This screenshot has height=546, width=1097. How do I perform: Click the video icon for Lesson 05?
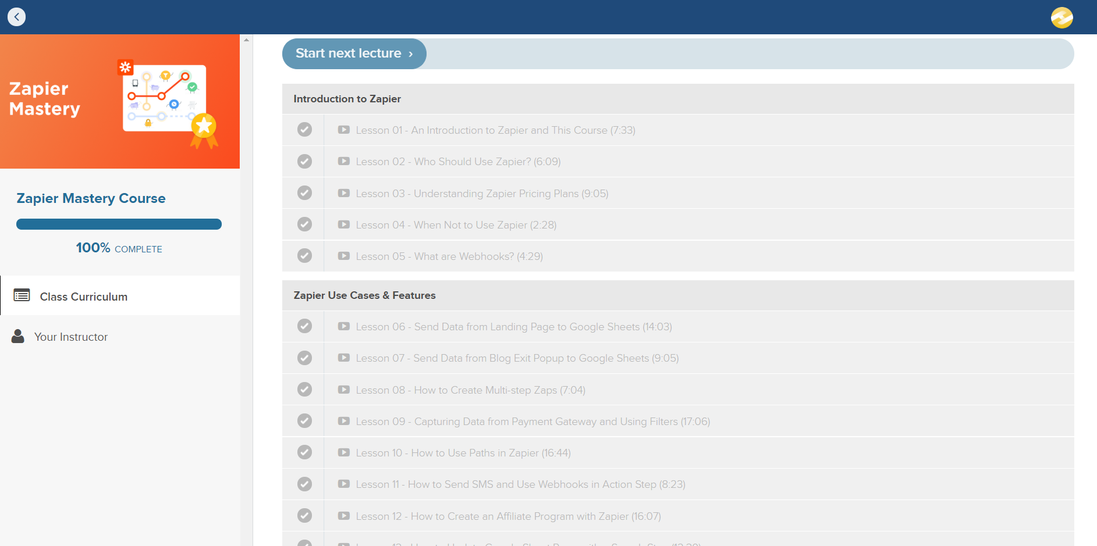click(x=344, y=256)
